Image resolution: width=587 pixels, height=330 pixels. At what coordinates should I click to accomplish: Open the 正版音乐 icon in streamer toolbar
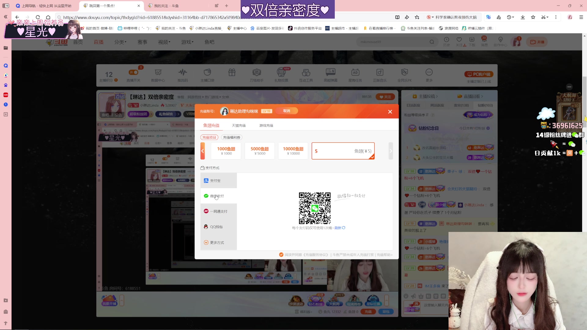[380, 75]
